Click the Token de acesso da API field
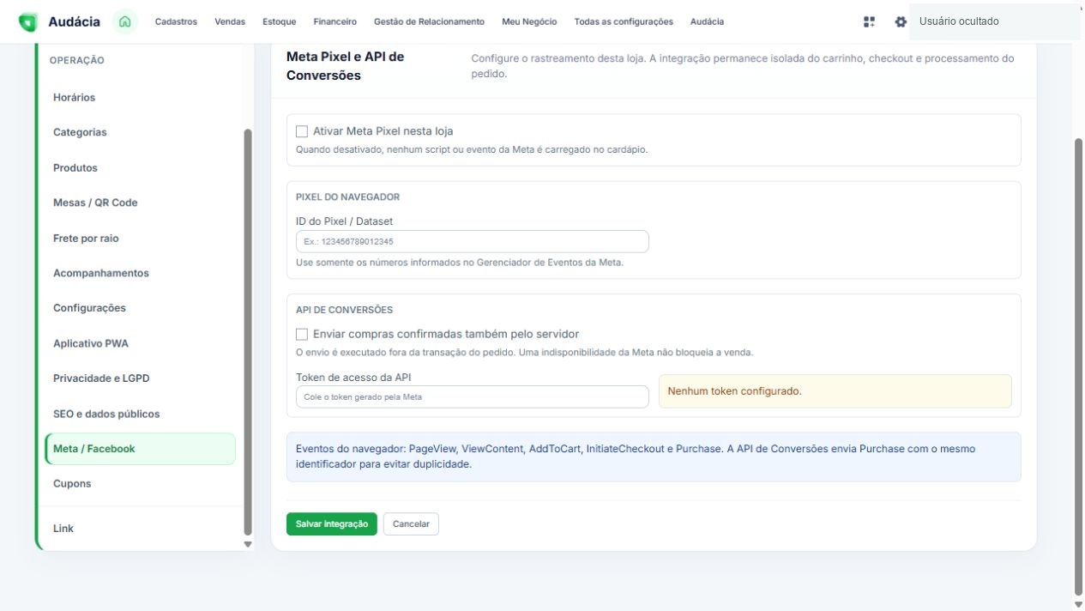The height and width of the screenshot is (611, 1085). pyautogui.click(x=472, y=396)
